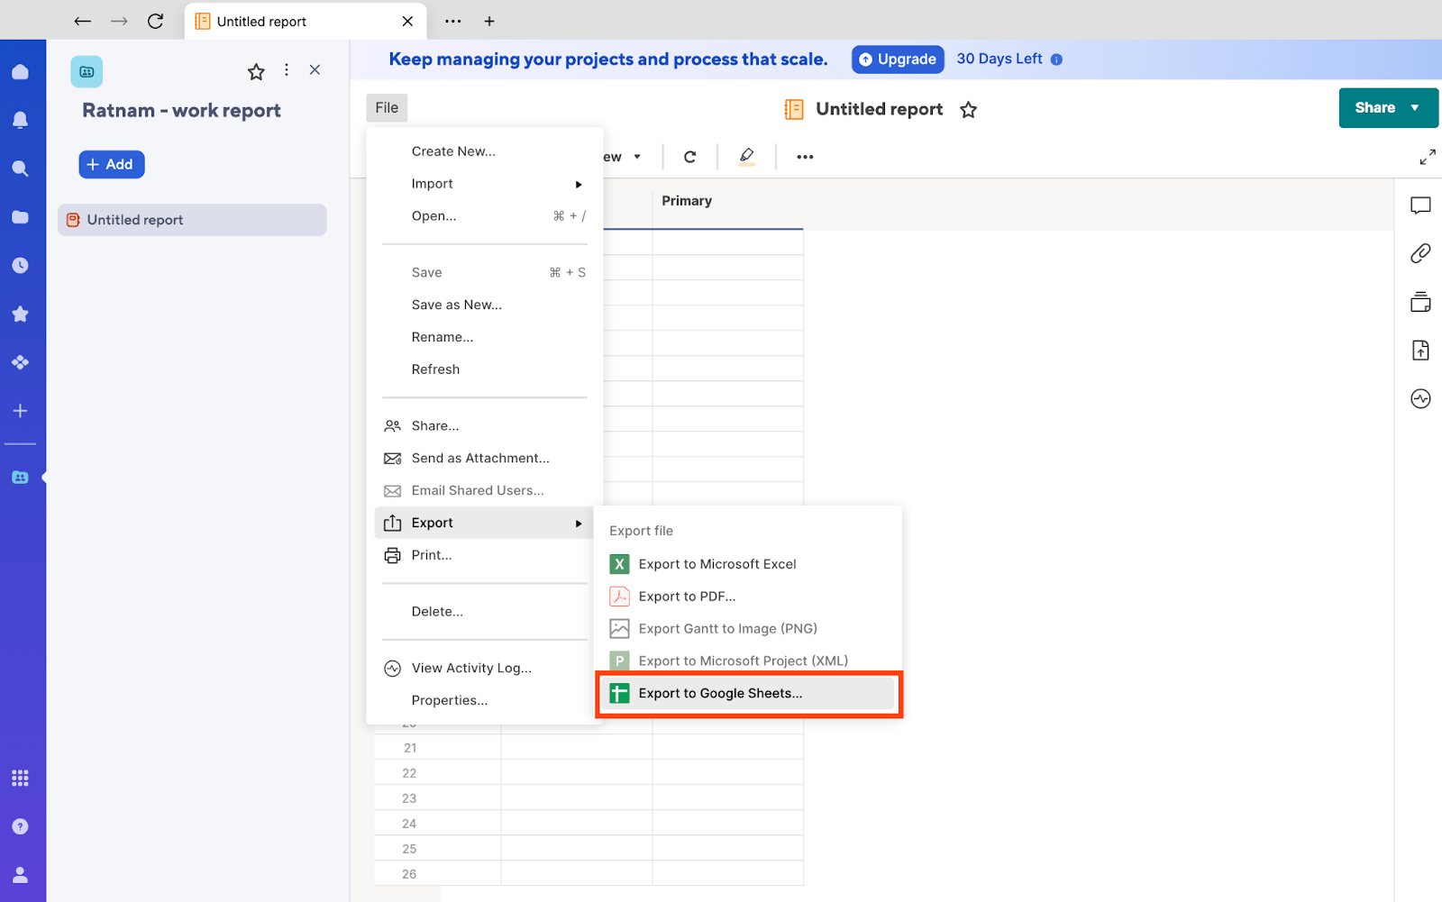
Task: Open the attachments panel via the paperclip icon
Action: (x=1419, y=253)
